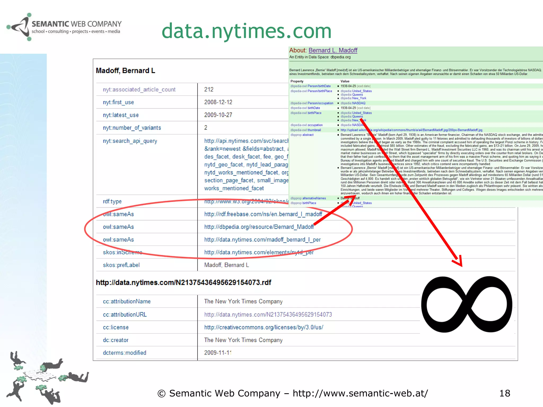This screenshot has width=543, height=407.
Task: Click the cc:license property
Action: 116,327
